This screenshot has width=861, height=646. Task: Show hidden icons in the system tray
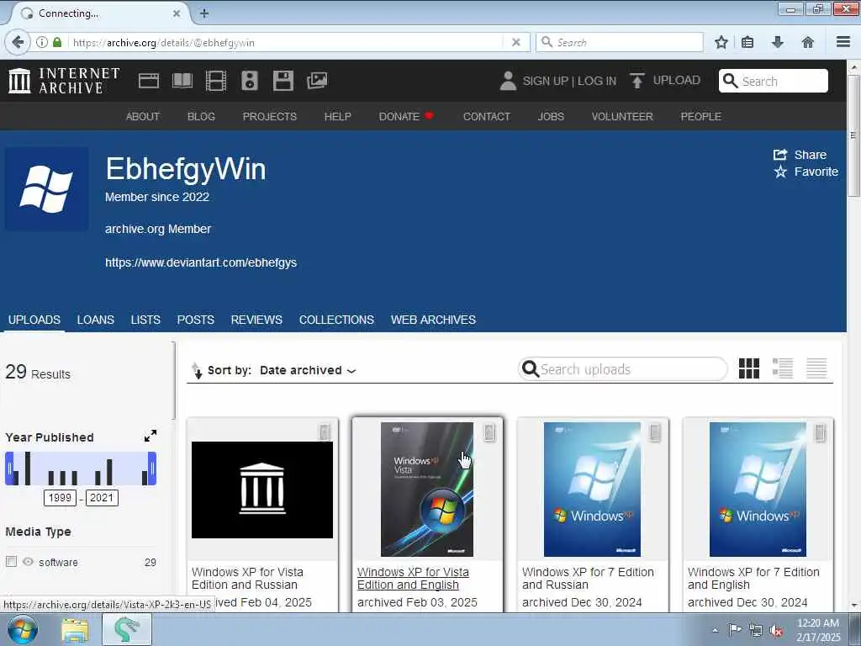pos(715,631)
